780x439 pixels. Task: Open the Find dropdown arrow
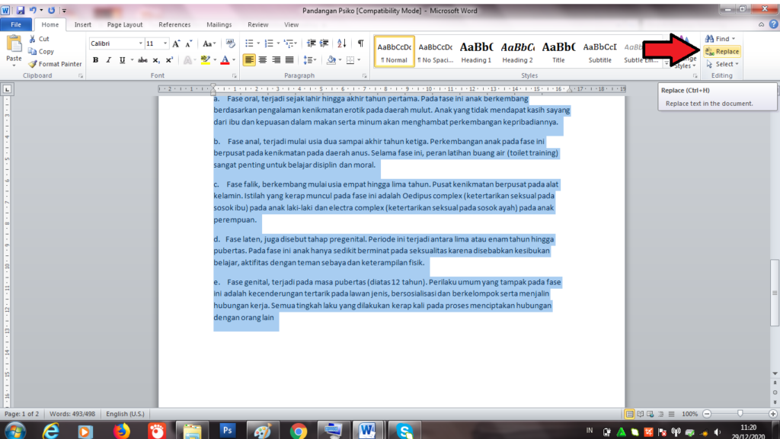pos(734,39)
